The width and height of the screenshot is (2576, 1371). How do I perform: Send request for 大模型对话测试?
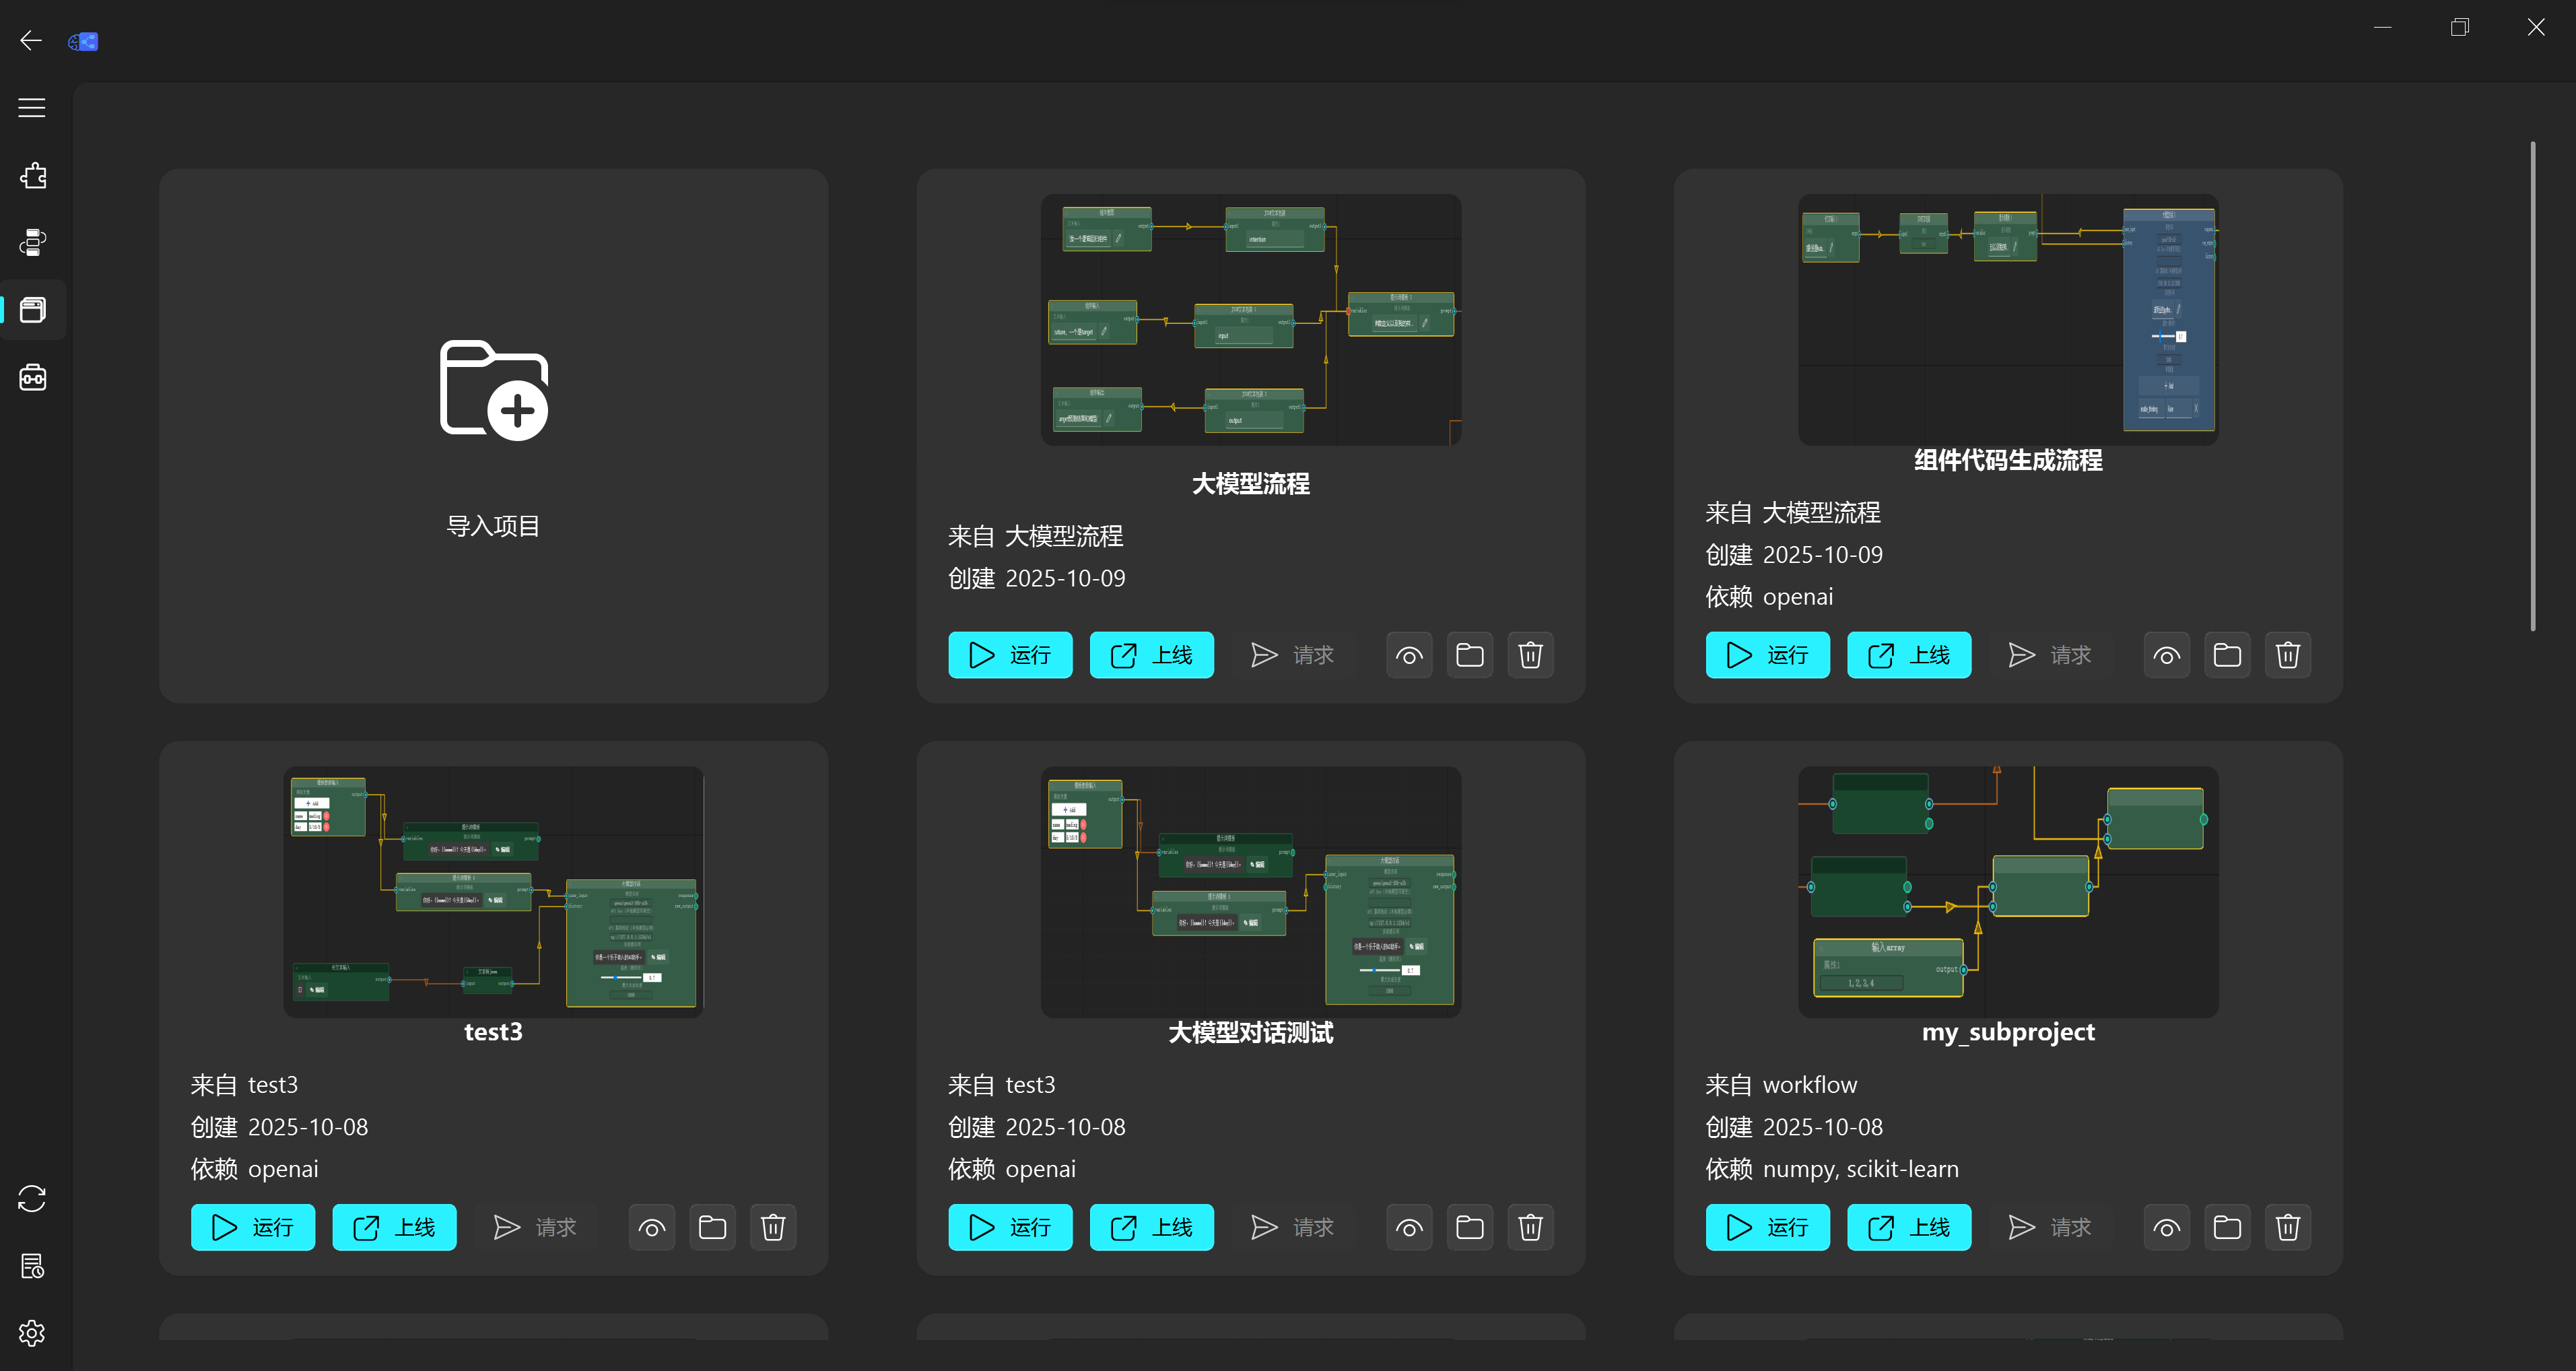[x=1293, y=1227]
